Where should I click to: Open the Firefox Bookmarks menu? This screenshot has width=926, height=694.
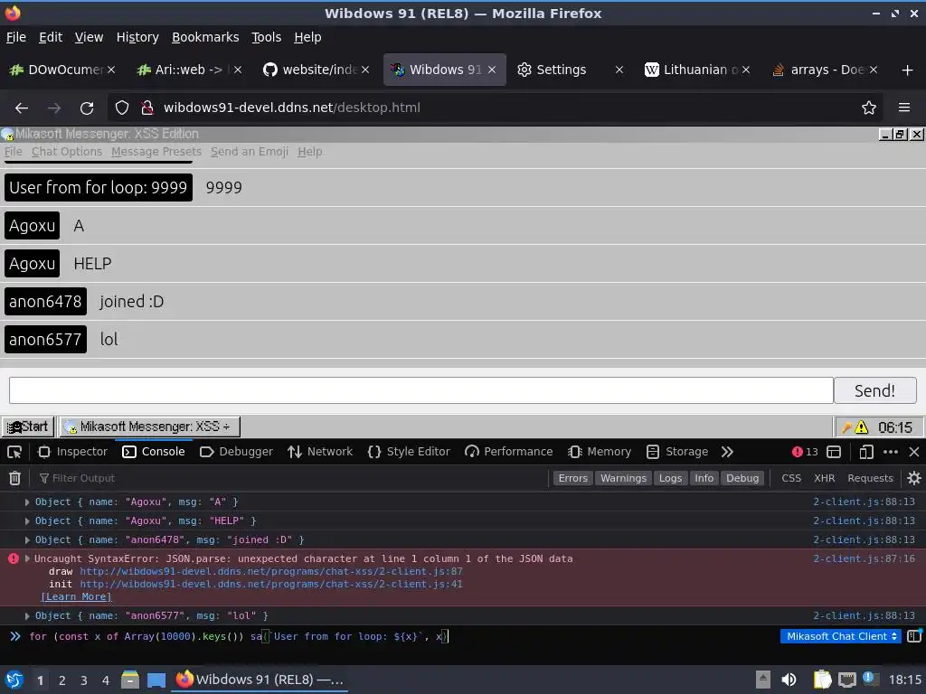[x=205, y=37]
